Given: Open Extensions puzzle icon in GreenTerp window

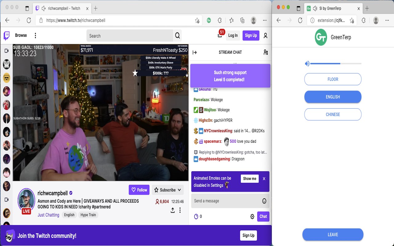Looking at the screenshot, I should [x=364, y=20].
